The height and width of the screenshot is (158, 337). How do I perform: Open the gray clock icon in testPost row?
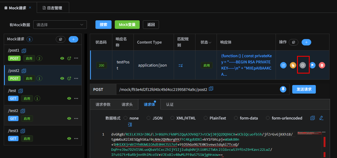tap(303, 65)
